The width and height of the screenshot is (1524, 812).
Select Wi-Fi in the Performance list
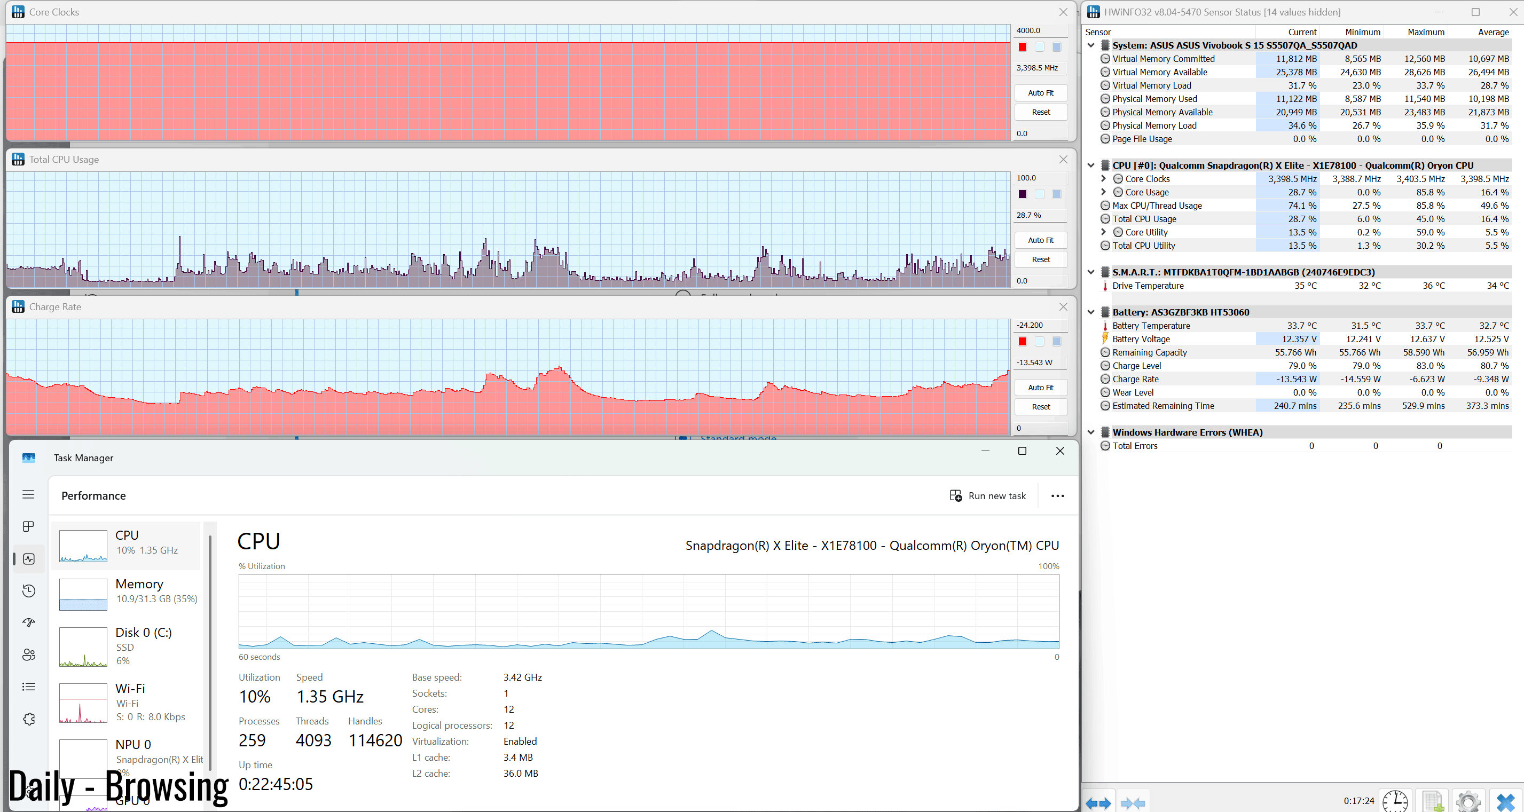[x=127, y=702]
